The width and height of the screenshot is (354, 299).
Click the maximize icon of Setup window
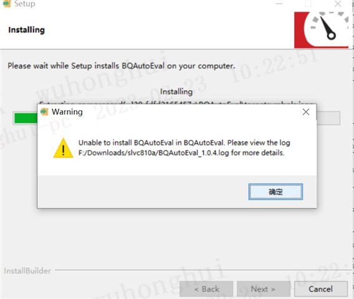coord(308,4)
